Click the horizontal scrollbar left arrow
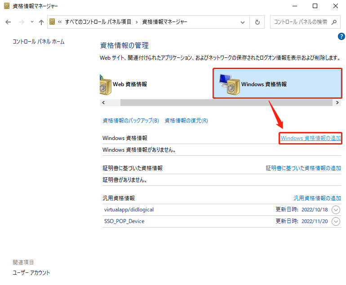This screenshot has height=285, width=346. point(103,102)
